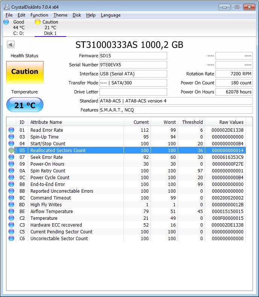Open the Theme menu
Screen dimensions: 259x297
click(x=61, y=15)
